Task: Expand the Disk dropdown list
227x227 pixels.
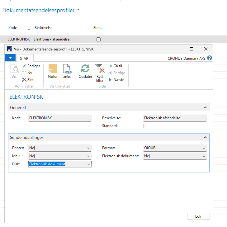Action: click(89, 164)
